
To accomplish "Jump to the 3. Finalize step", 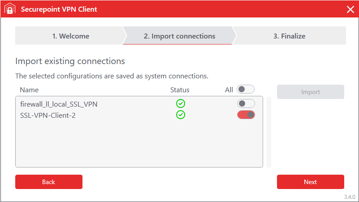I will (x=290, y=36).
